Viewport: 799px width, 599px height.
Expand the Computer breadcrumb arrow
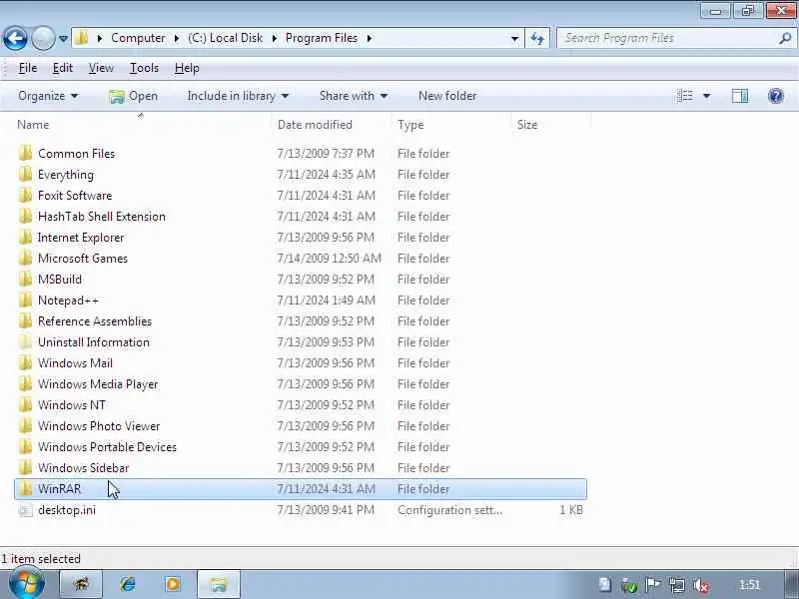tap(177, 38)
